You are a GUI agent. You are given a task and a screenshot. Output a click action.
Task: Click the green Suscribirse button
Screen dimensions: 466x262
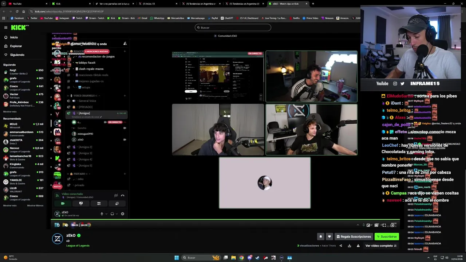click(387, 237)
